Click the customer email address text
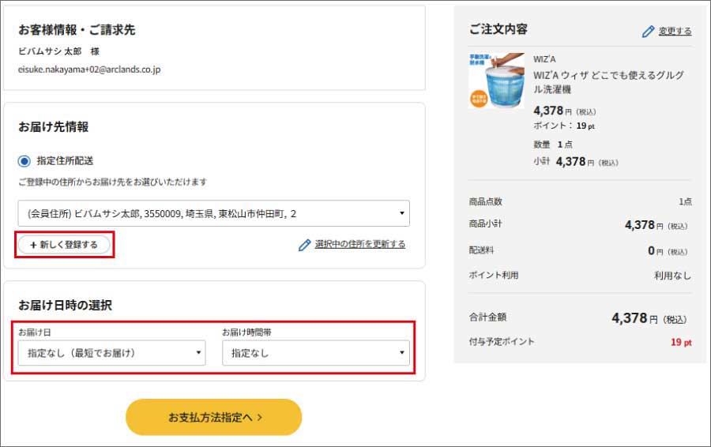711x447 pixels. click(89, 69)
